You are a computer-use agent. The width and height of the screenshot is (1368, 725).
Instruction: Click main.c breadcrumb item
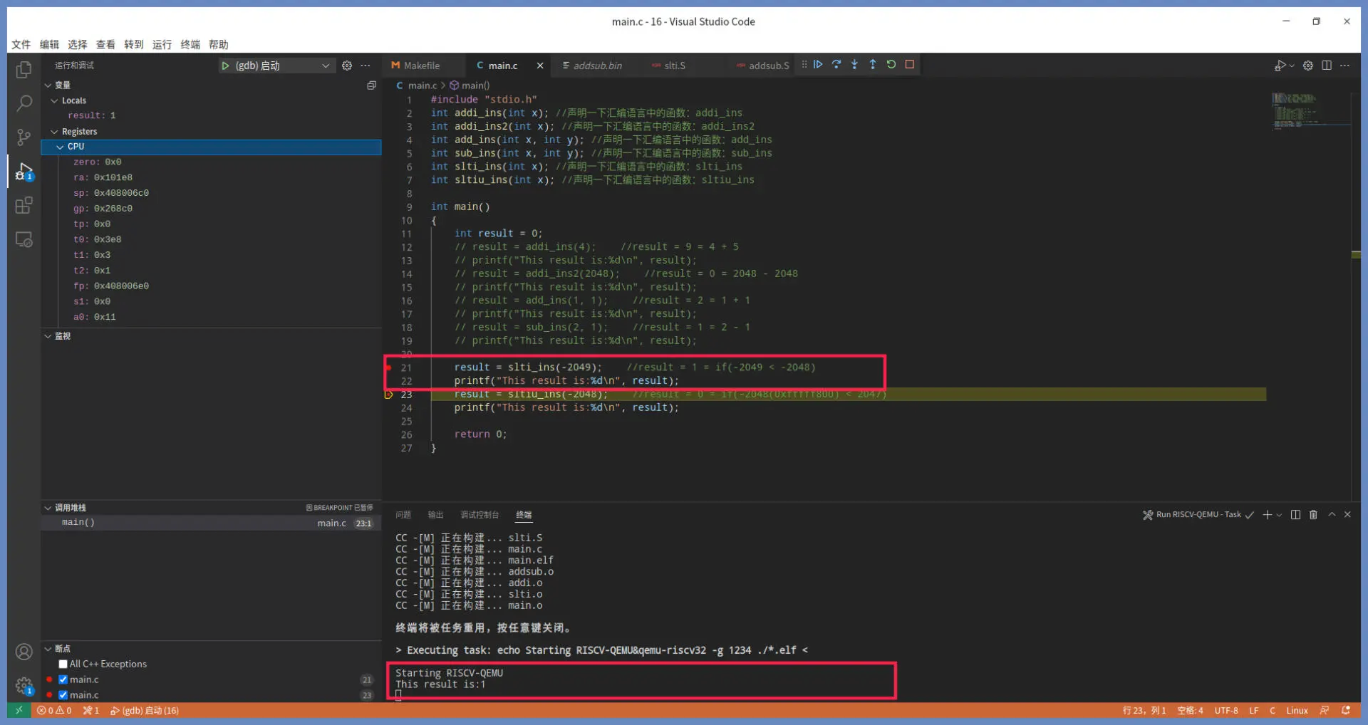(417, 85)
